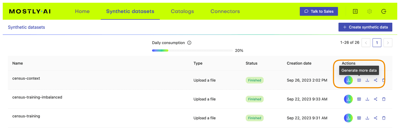This screenshot has width=400, height=133.
Task: Click the logout icon in header
Action: 384,11
